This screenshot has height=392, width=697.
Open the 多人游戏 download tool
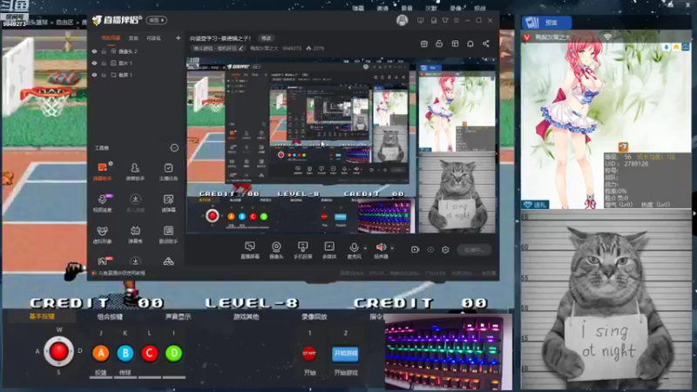coord(135,203)
